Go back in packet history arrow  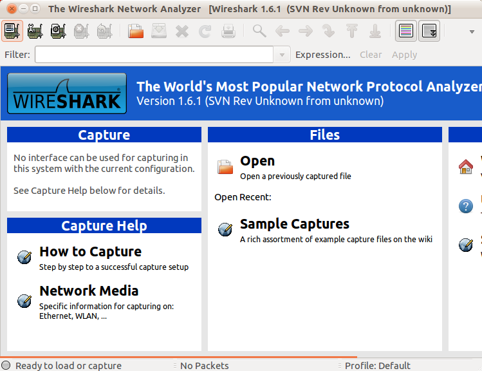[x=283, y=31]
